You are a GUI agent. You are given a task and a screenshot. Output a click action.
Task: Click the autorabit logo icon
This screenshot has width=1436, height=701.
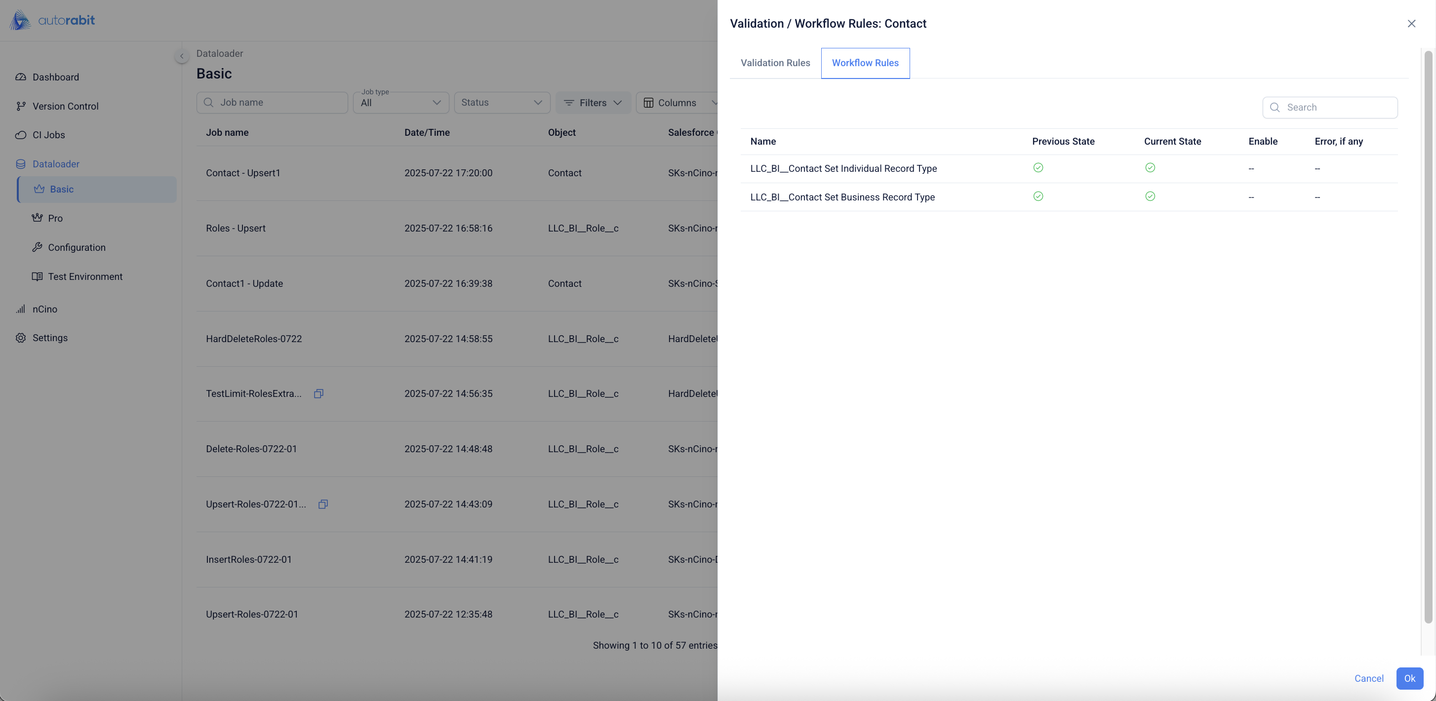[x=20, y=21]
